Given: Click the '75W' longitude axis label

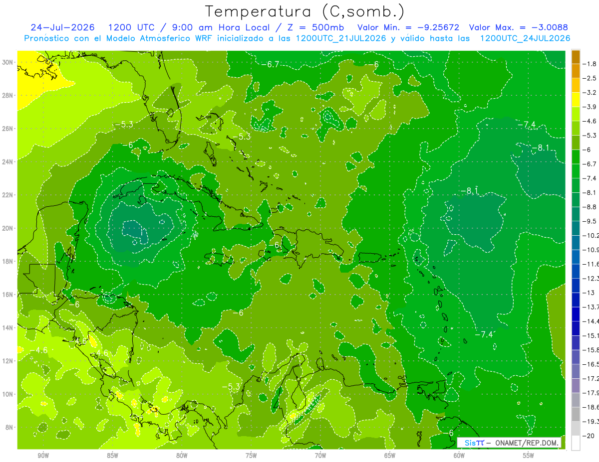Looking at the screenshot, I should (251, 456).
